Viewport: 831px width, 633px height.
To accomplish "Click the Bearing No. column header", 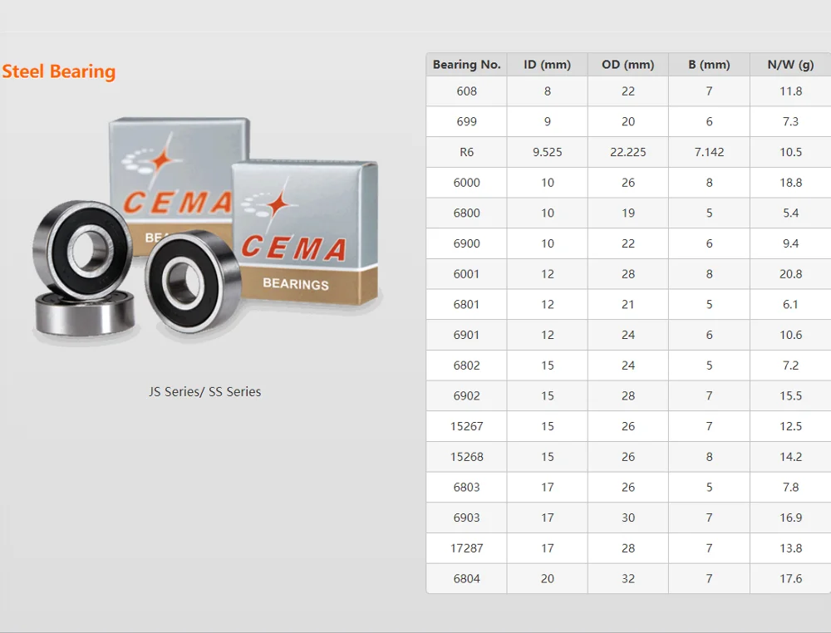I will click(466, 65).
